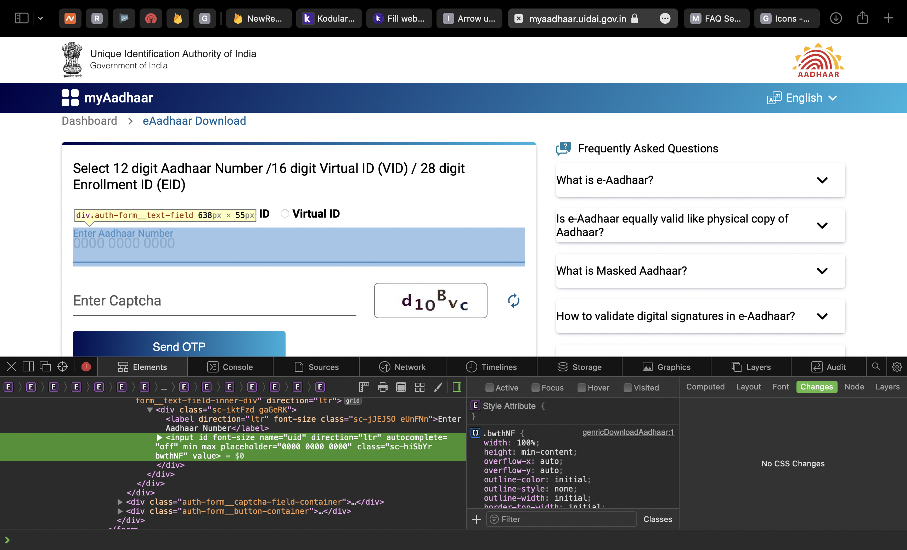
Task: Click the search magnifier in the inspector
Action: tap(877, 367)
